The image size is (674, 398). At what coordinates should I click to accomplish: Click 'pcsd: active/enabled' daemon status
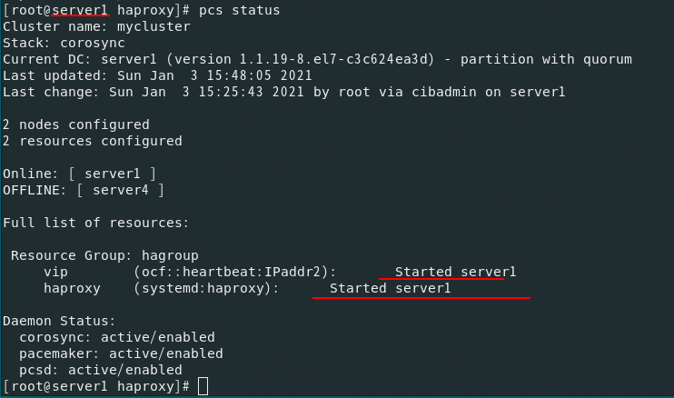[x=101, y=370]
